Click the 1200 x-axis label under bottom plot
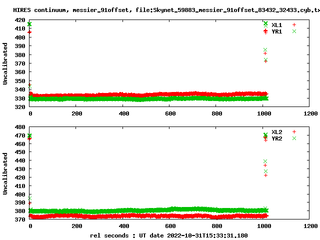Viewport: 320px width, 240px height. pyautogui.click(x=310, y=226)
